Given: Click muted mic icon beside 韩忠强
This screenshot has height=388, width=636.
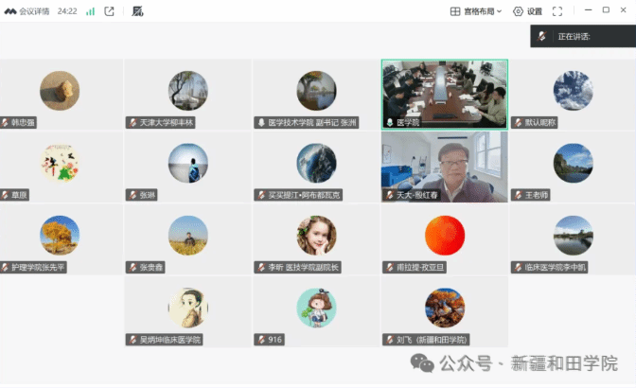Looking at the screenshot, I should point(7,123).
